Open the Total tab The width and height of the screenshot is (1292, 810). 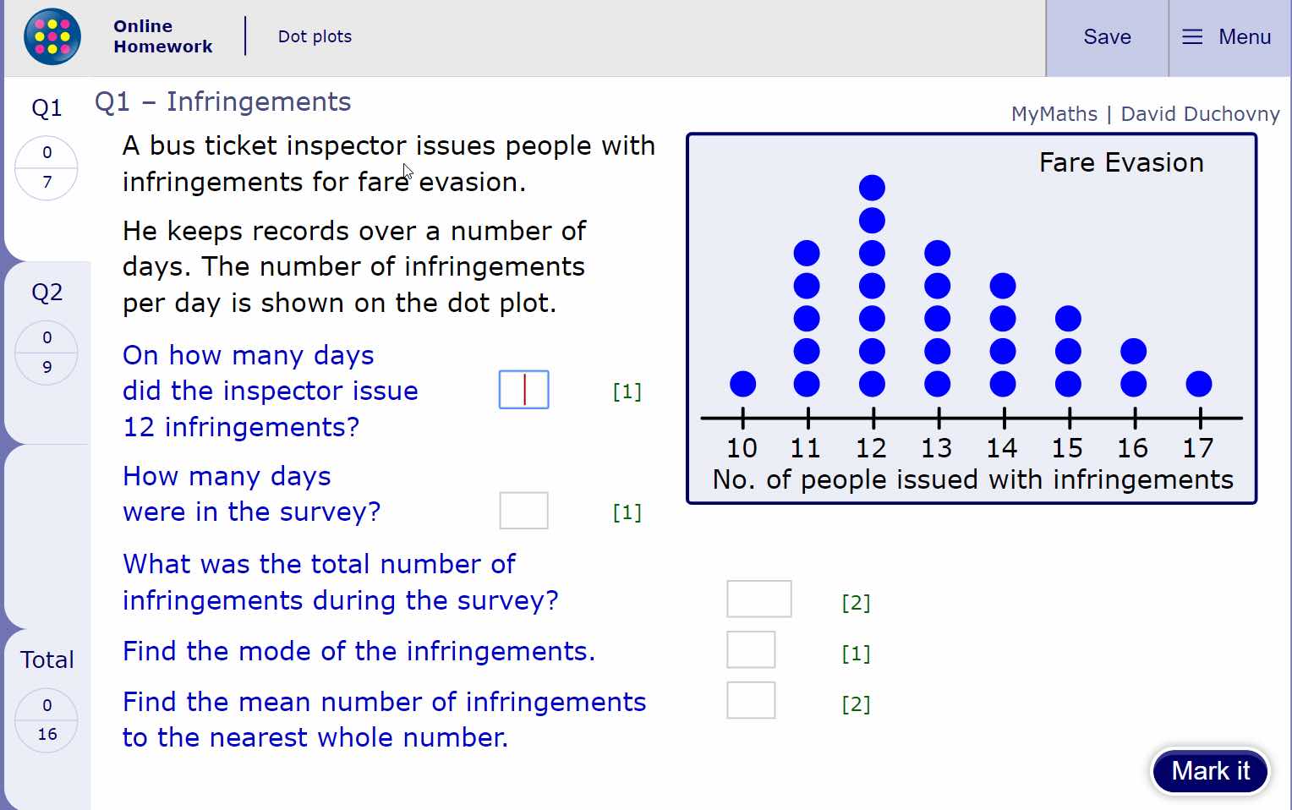point(47,660)
